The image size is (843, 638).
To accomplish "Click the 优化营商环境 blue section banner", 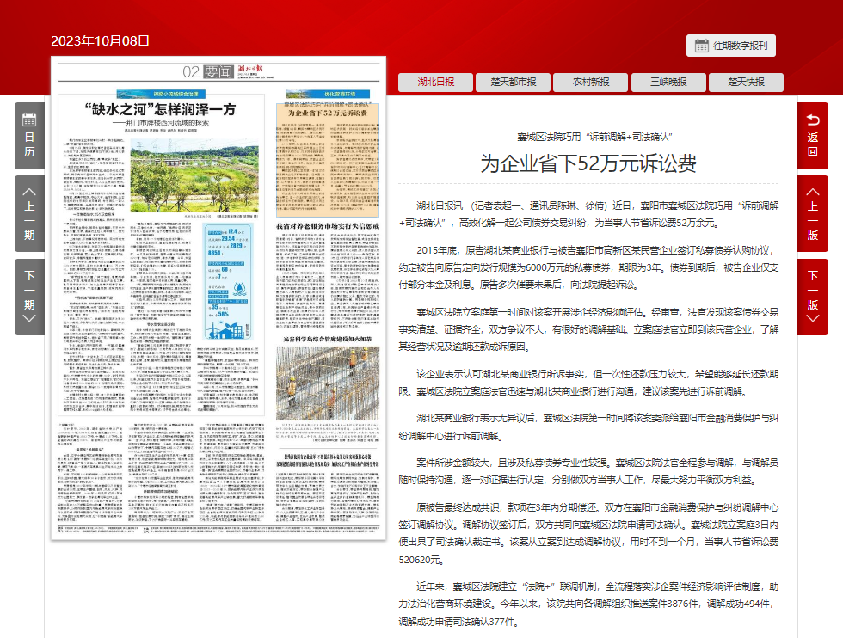I will pyautogui.click(x=328, y=94).
